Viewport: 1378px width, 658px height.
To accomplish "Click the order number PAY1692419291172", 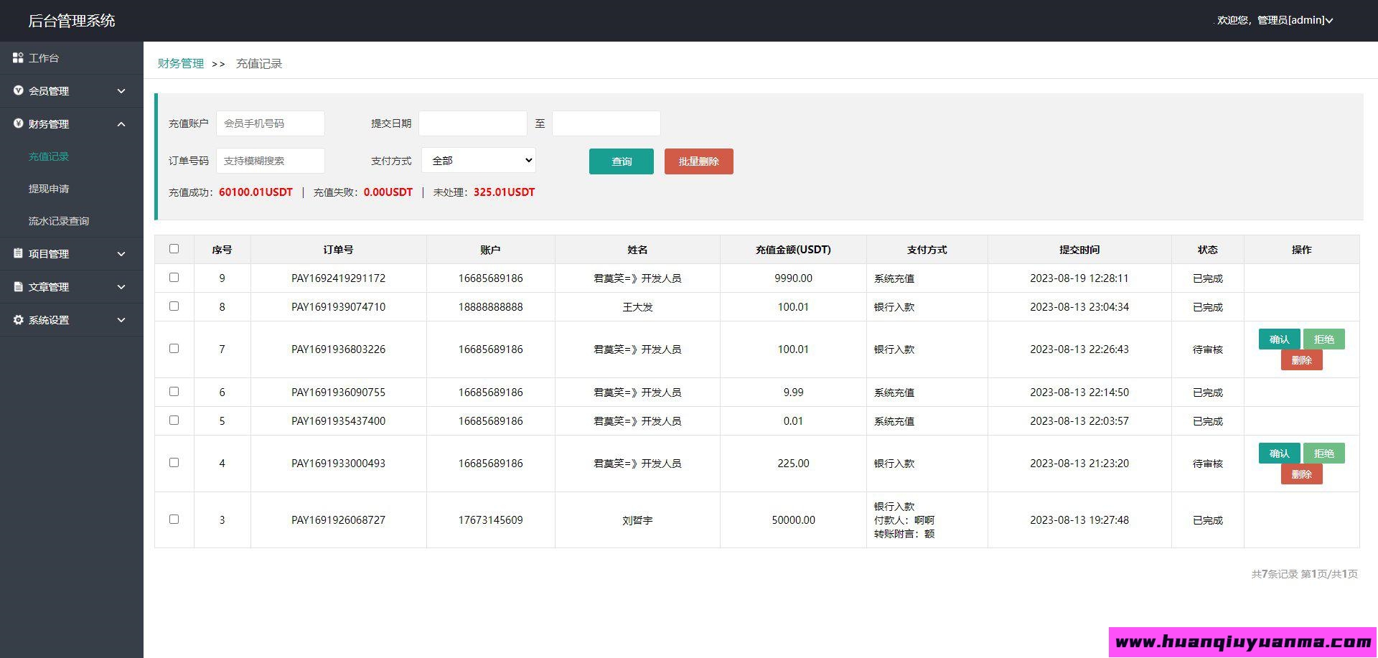I will tap(338, 278).
